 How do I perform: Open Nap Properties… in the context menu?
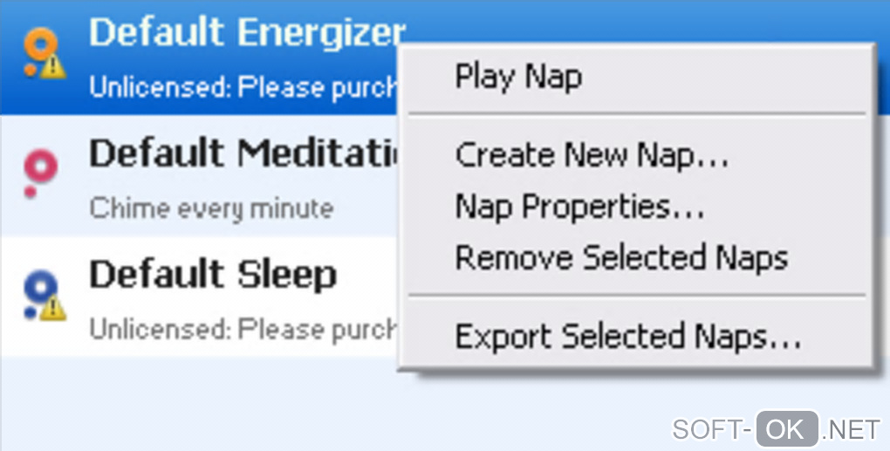tap(579, 208)
